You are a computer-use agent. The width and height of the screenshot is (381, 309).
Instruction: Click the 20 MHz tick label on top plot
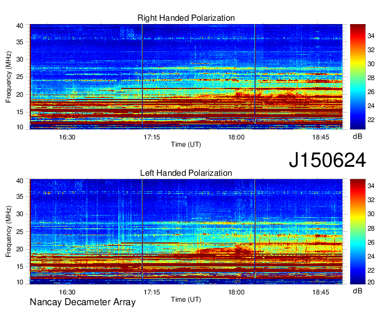coord(20,95)
